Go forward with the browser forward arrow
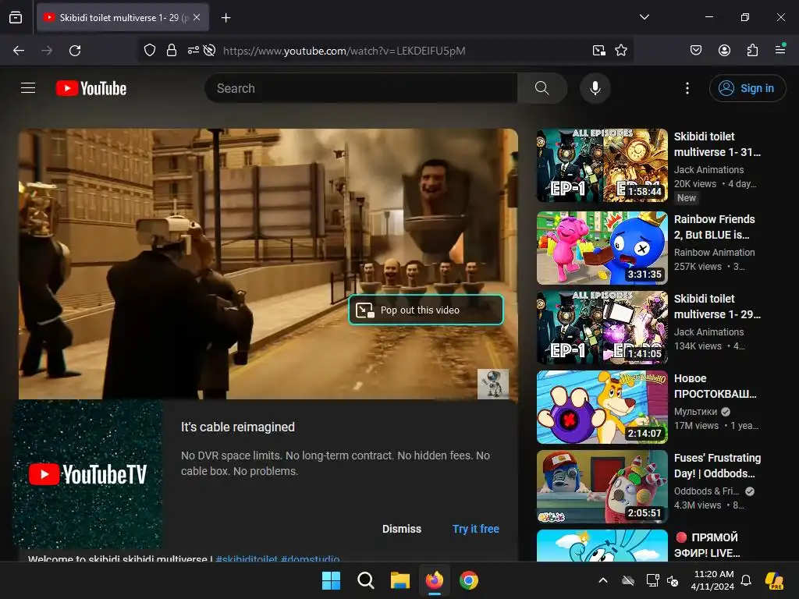 [47, 51]
